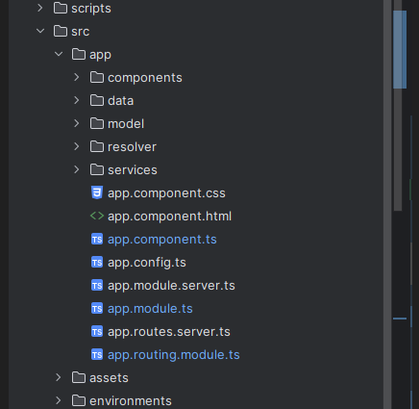The image size is (419, 409).
Task: Select the assets folder name
Action: click(109, 378)
